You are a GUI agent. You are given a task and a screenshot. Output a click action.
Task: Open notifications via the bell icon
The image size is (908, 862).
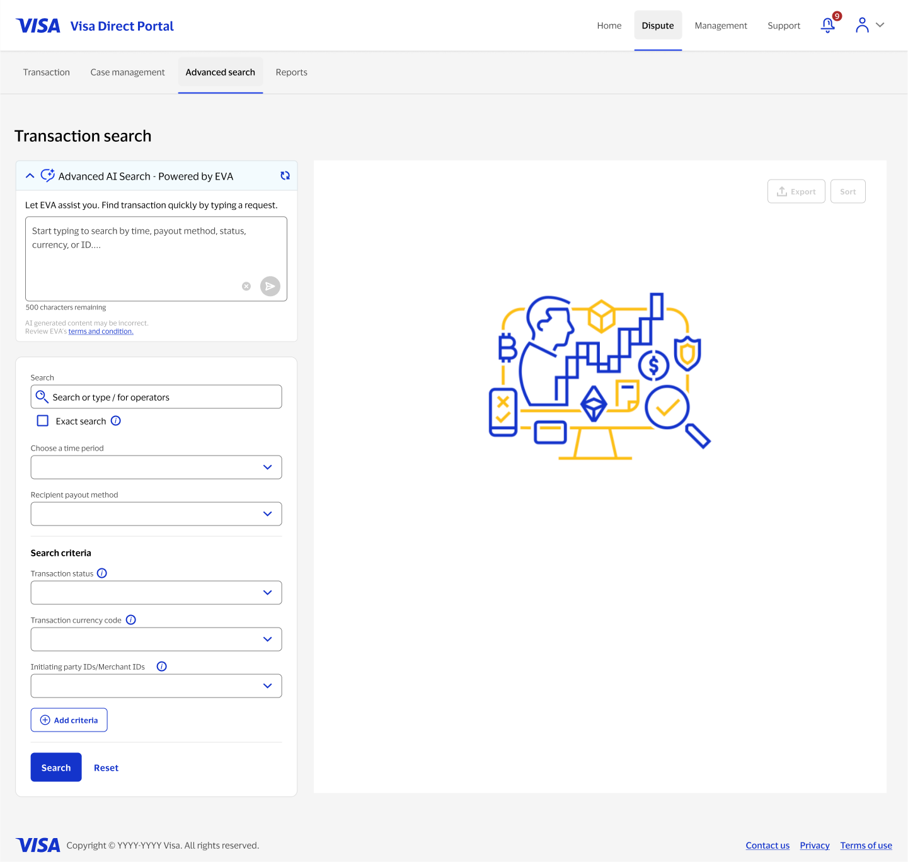coord(827,25)
